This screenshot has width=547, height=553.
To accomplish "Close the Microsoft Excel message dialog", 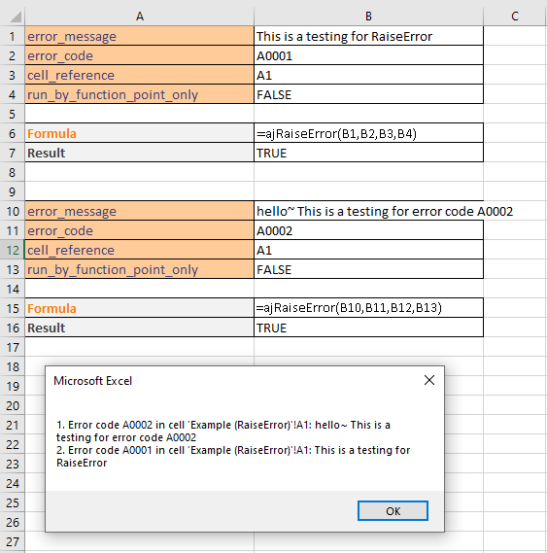I will (x=429, y=380).
